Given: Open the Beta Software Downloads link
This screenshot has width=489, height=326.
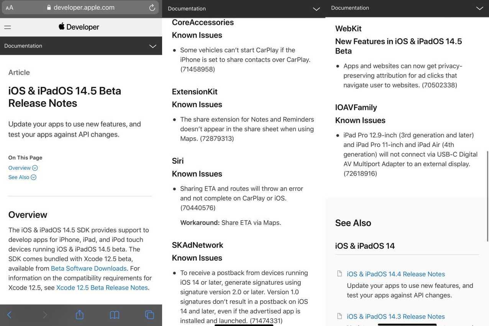Looking at the screenshot, I should click(x=89, y=269).
